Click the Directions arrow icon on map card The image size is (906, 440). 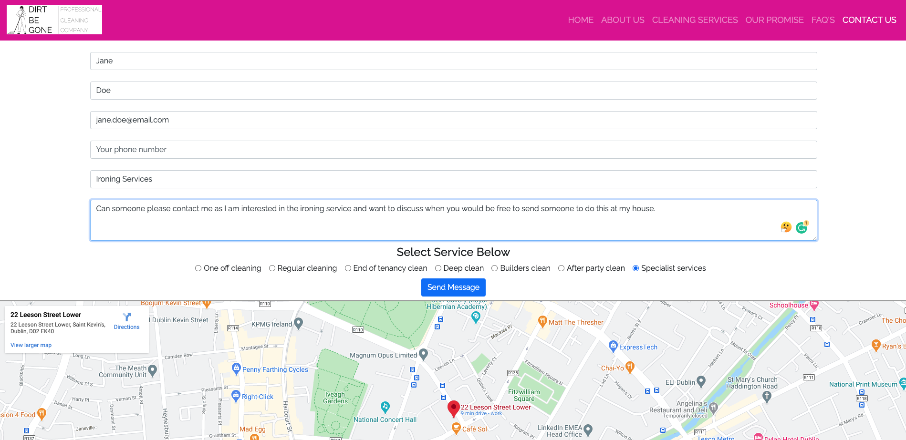coord(127,317)
